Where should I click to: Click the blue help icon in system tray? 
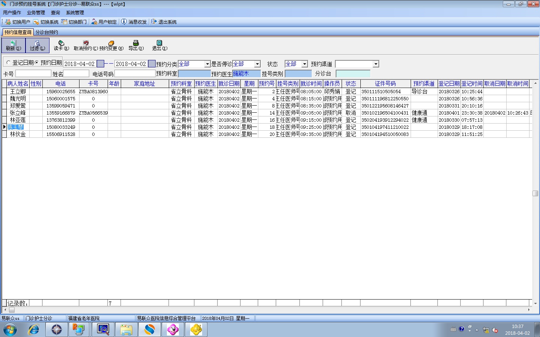462,329
